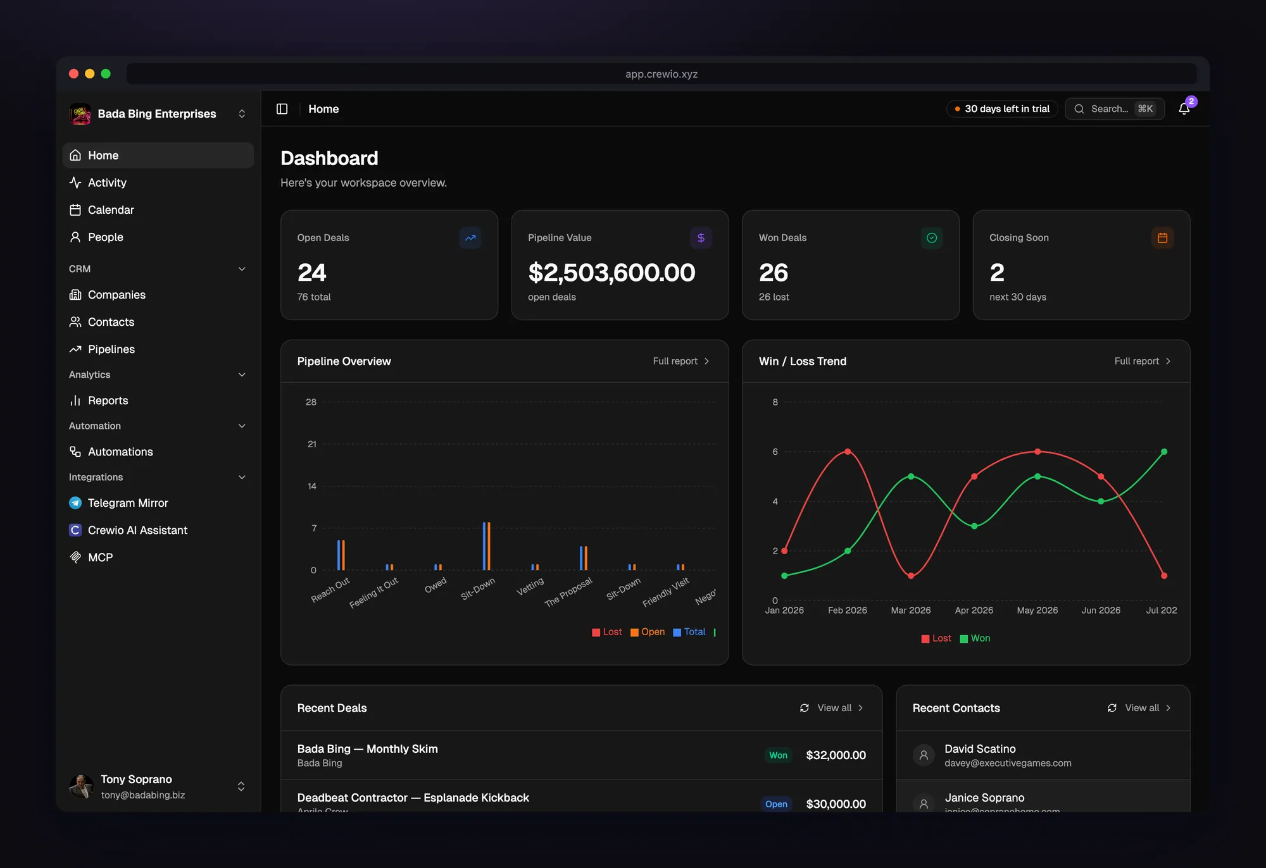Click the Feb 2026 Lost peak data point
The width and height of the screenshot is (1266, 868).
click(x=848, y=452)
